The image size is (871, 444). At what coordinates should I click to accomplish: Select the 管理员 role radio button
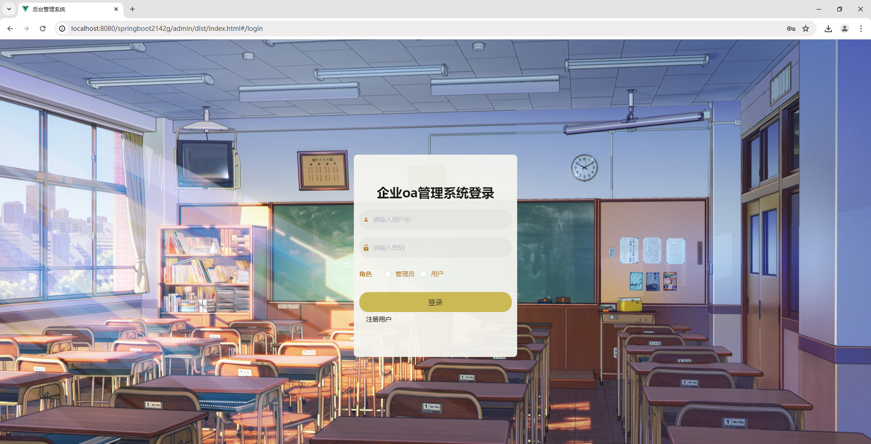388,273
